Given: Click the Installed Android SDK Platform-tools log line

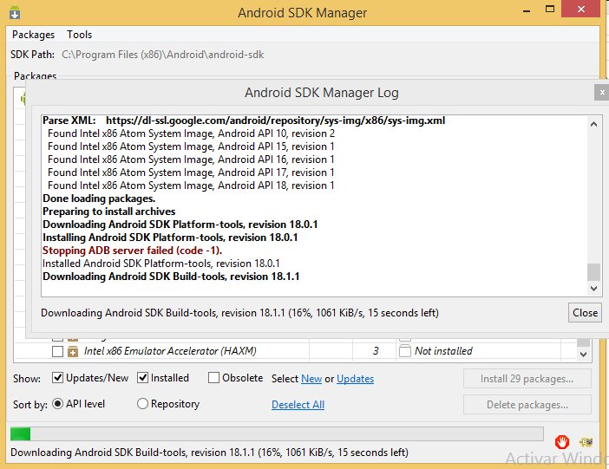Looking at the screenshot, I should pos(161,264).
